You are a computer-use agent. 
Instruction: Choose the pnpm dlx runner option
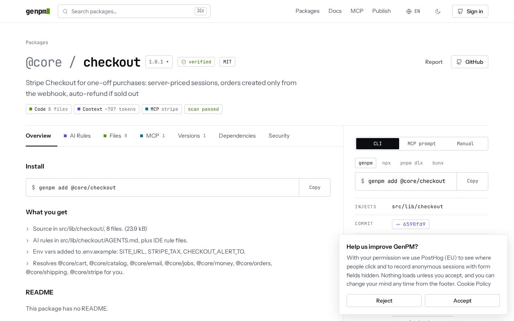[412, 163]
